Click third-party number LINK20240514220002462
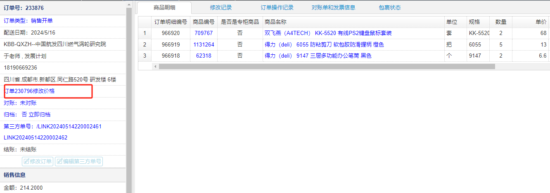Screen dimensions: 550x193 36,137
